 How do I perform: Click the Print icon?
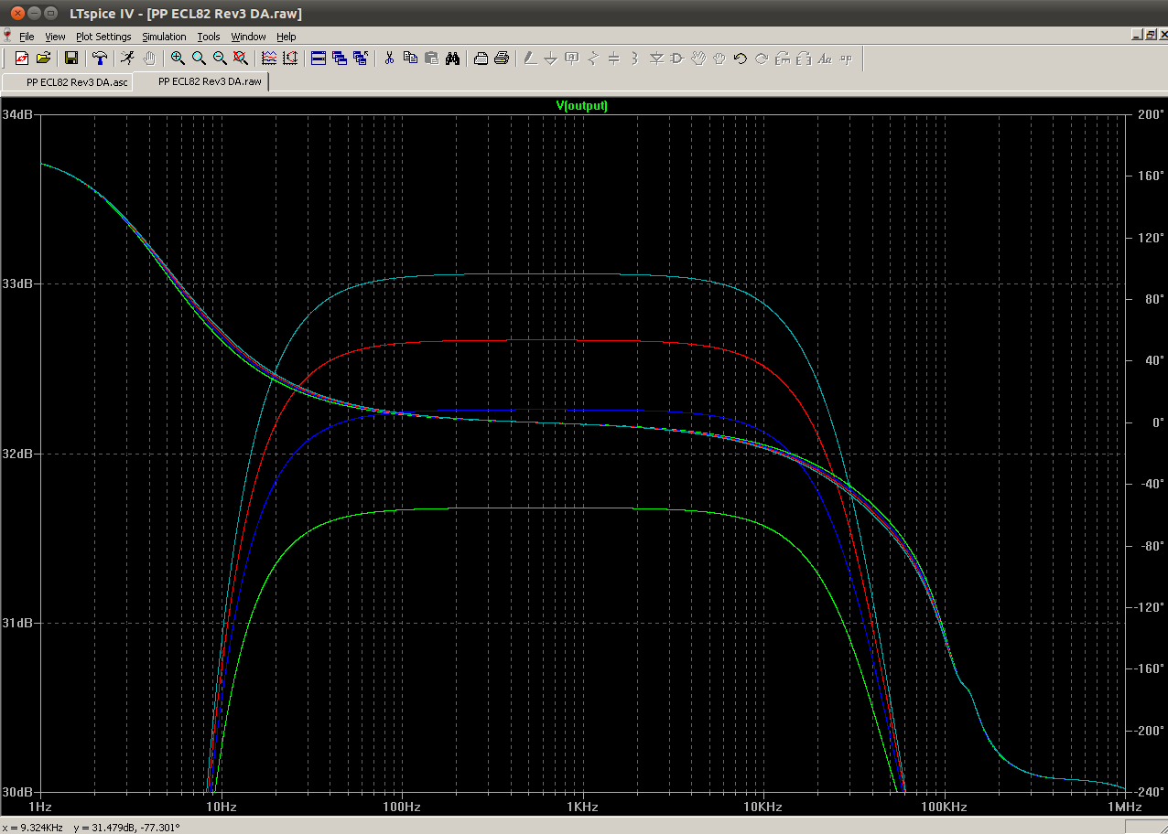point(502,59)
